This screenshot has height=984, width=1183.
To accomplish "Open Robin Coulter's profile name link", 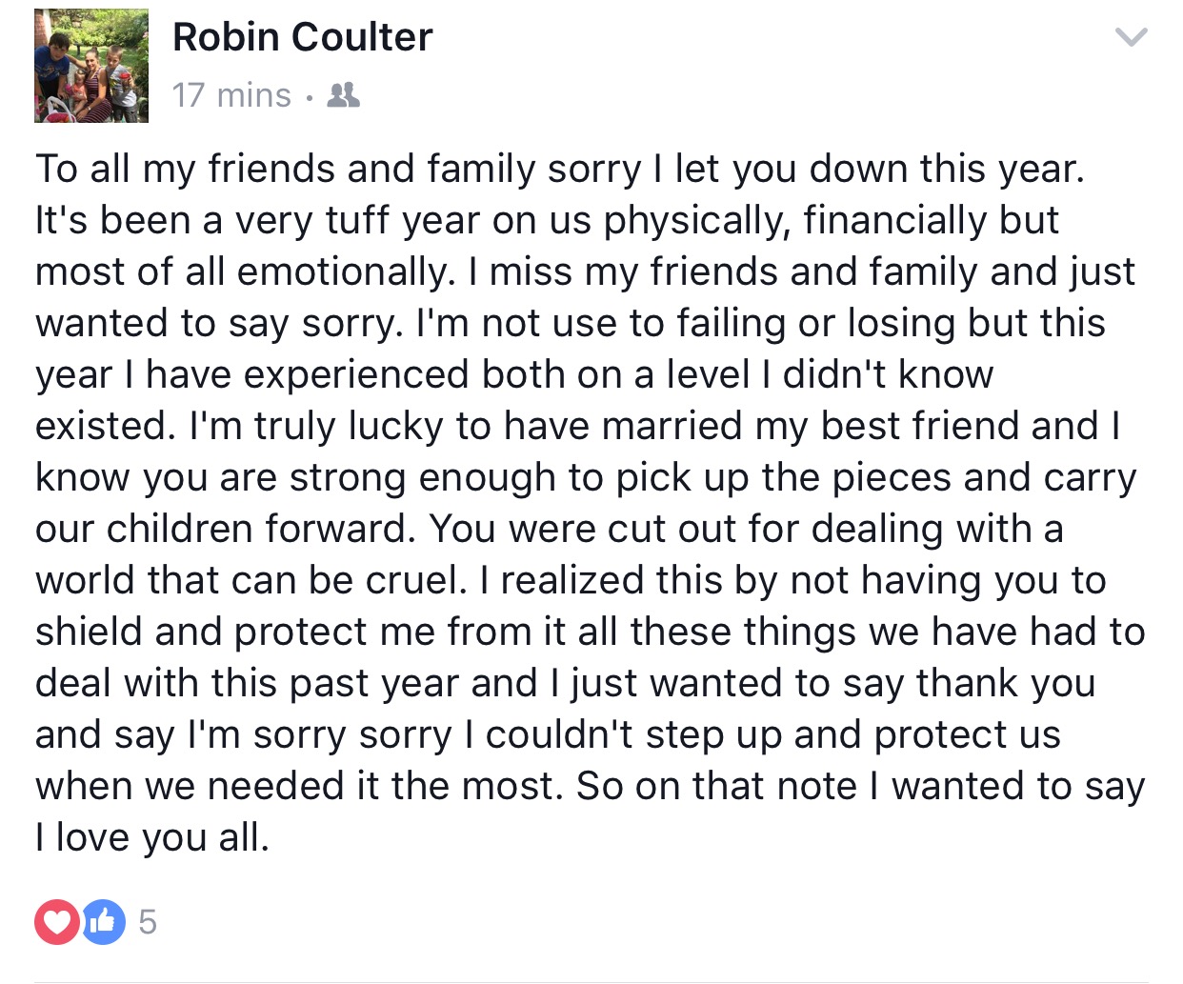I will coord(302,37).
